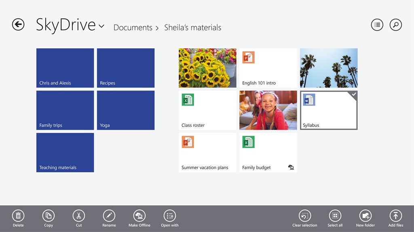This screenshot has width=414, height=232.
Task: Click the Word icon on the Syllabus tile
Action: [x=309, y=100]
